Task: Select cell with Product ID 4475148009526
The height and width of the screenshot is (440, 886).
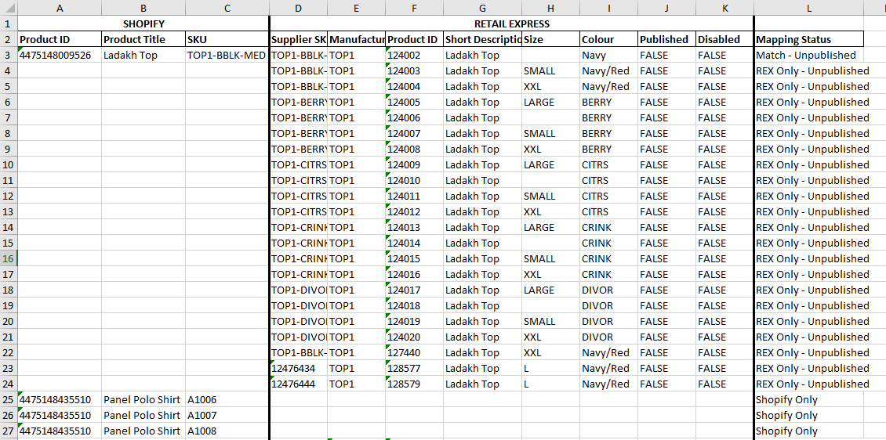Action: (x=60, y=56)
